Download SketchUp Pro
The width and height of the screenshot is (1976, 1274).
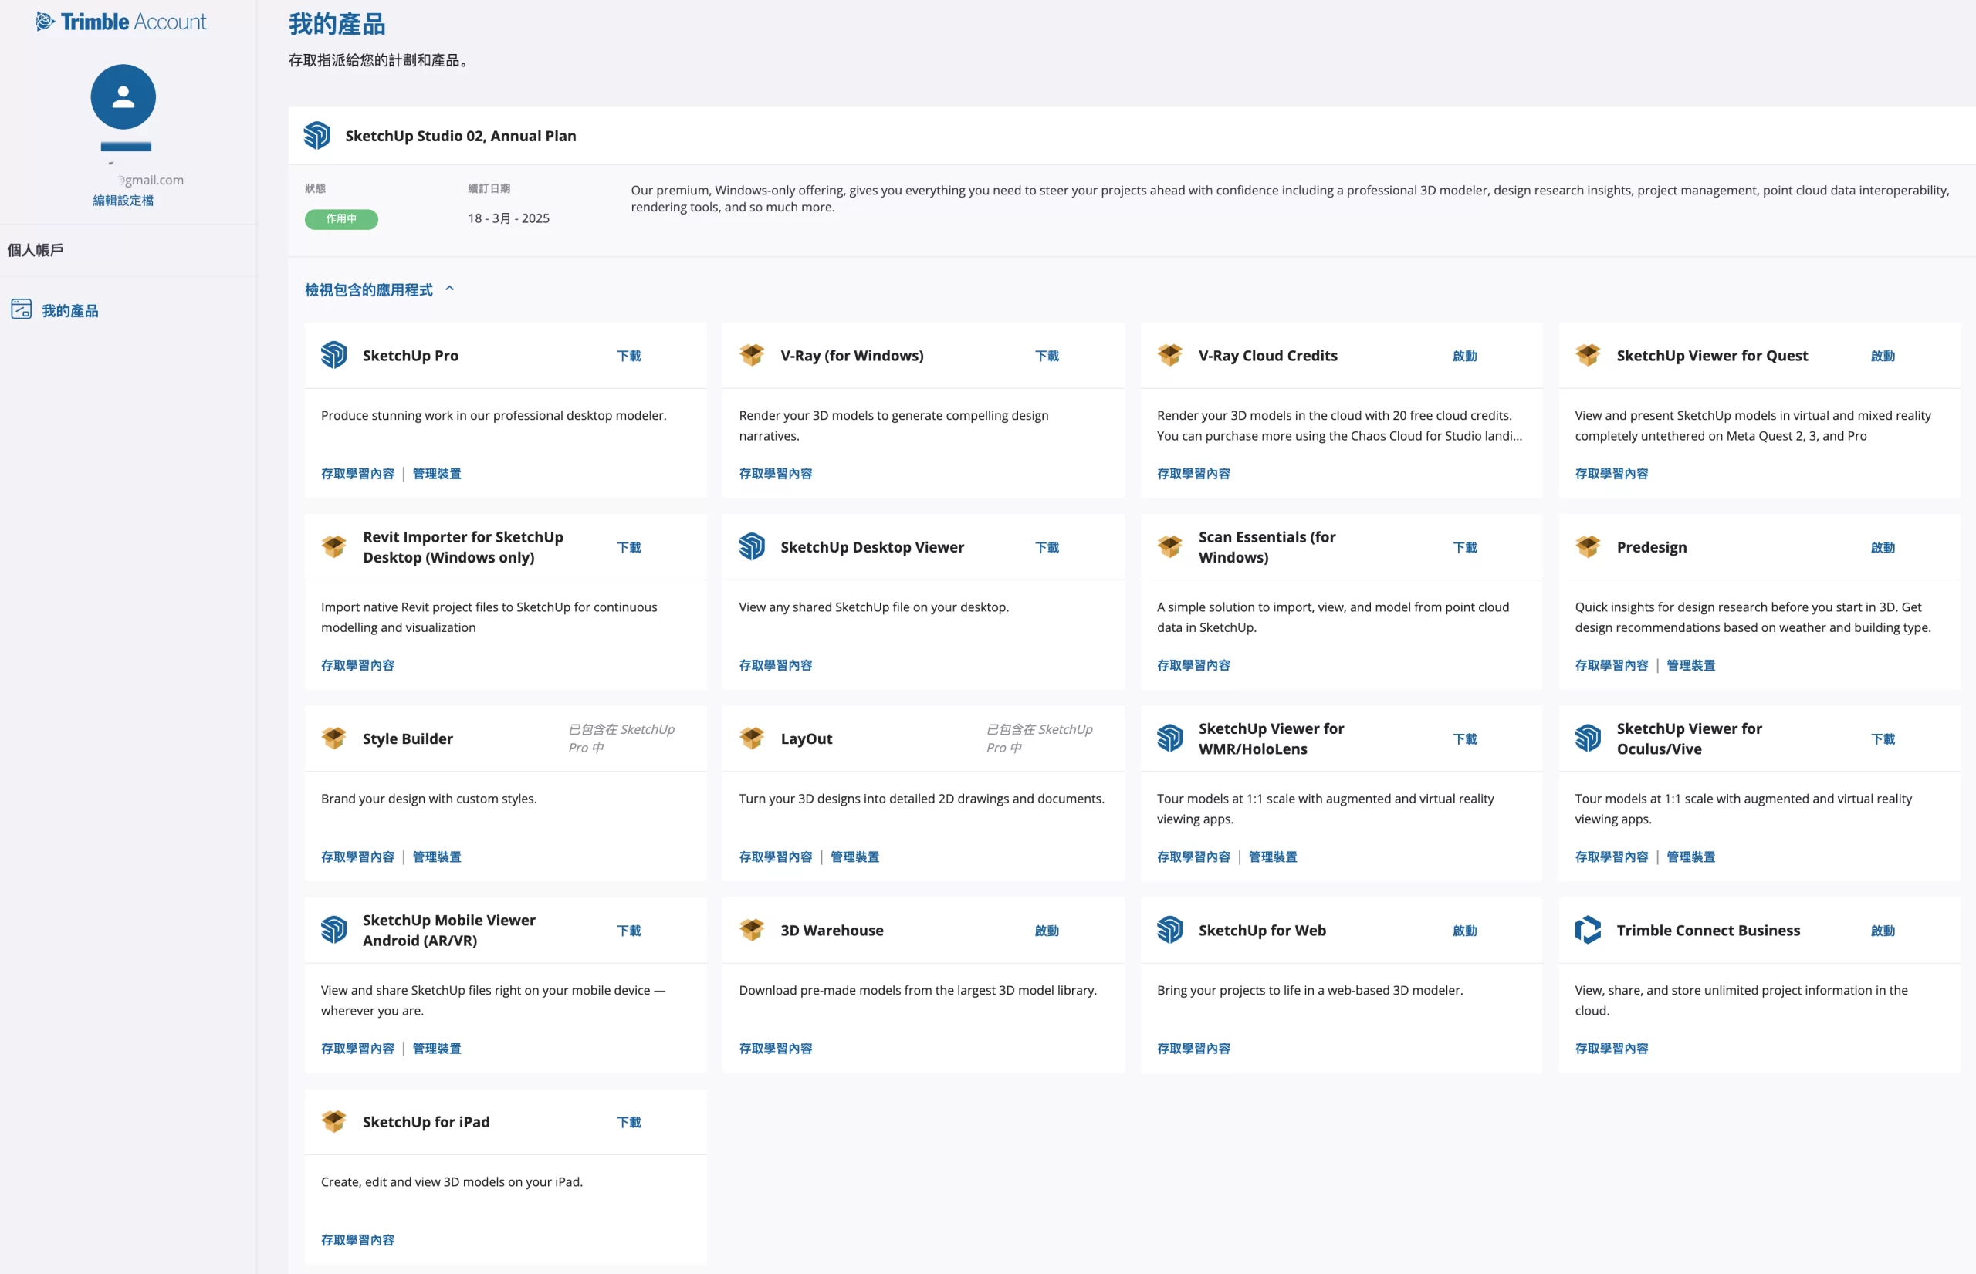click(x=629, y=356)
